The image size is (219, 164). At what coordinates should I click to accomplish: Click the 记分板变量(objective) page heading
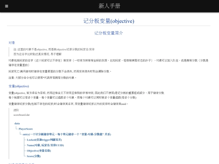coord(109,21)
